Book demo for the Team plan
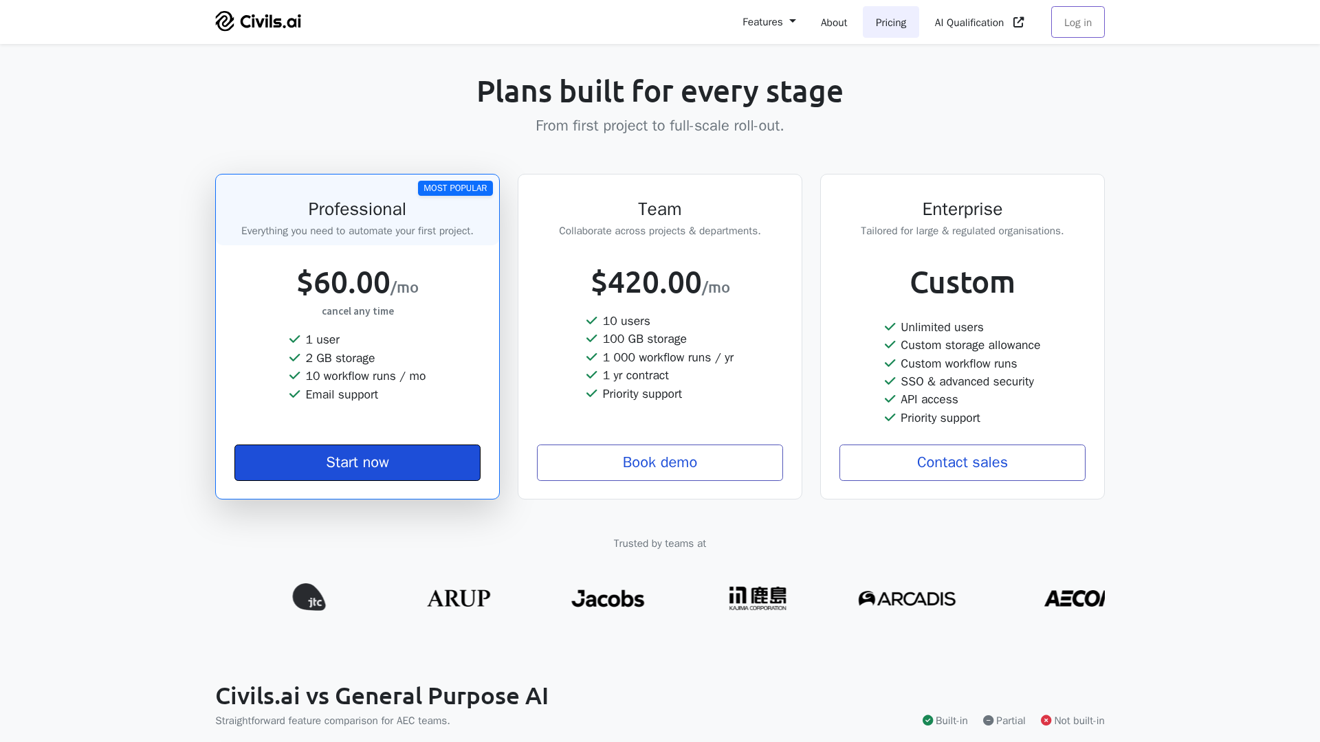Viewport: 1320px width, 742px height. click(660, 462)
